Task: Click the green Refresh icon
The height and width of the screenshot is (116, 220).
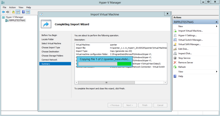Action: coord(175,67)
